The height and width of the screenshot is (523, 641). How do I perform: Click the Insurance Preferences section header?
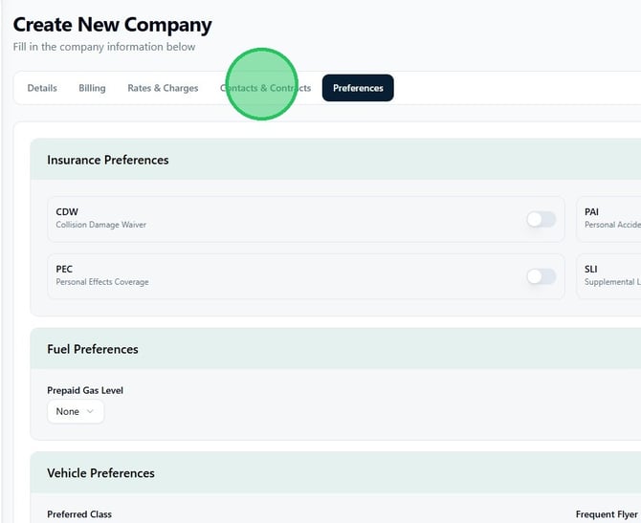(107, 160)
